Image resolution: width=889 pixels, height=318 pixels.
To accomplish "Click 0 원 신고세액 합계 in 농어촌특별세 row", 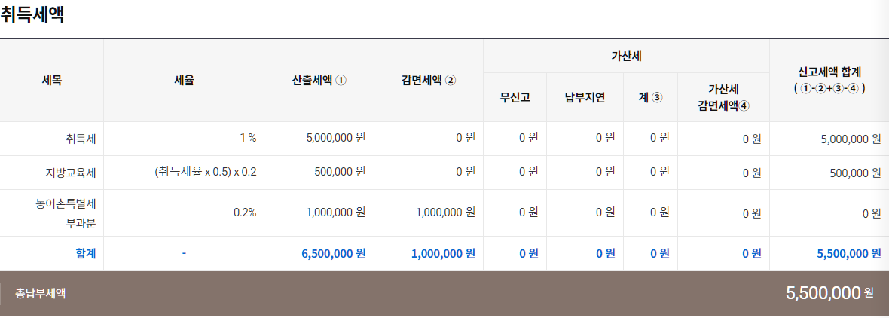I will (872, 214).
